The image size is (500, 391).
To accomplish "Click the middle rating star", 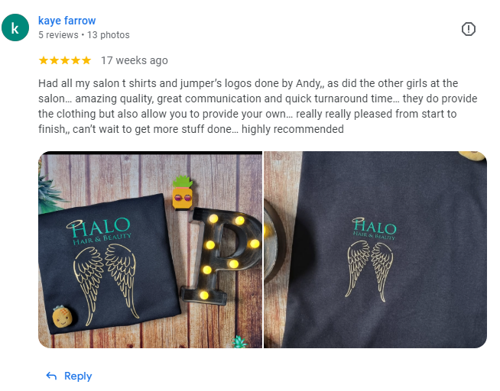I will [x=65, y=60].
